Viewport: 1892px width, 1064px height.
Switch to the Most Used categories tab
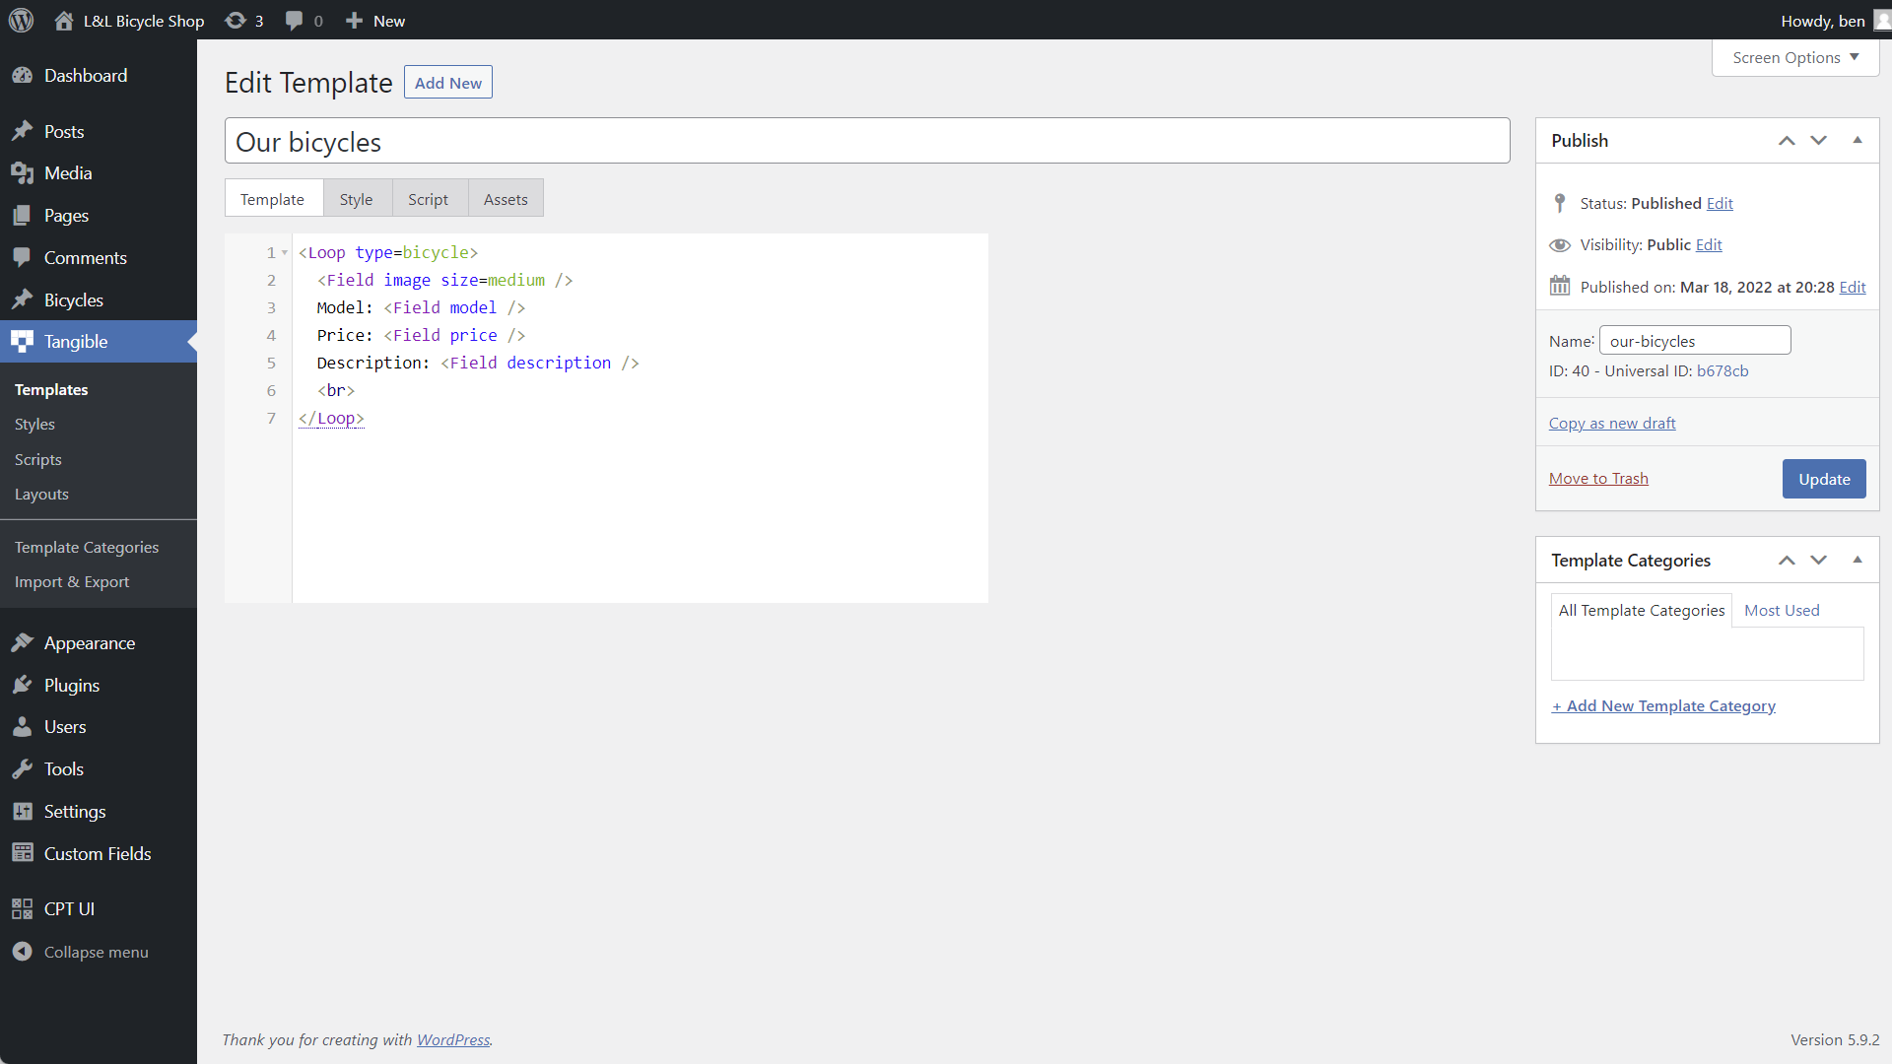click(1782, 610)
